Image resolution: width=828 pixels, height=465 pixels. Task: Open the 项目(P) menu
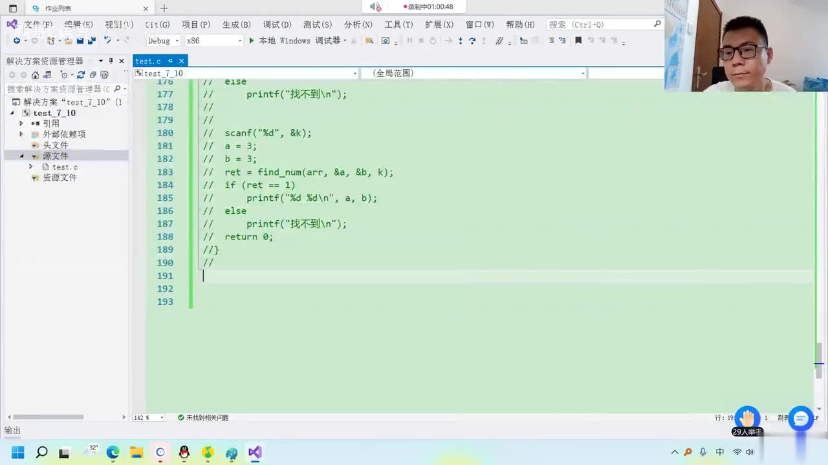click(x=196, y=25)
